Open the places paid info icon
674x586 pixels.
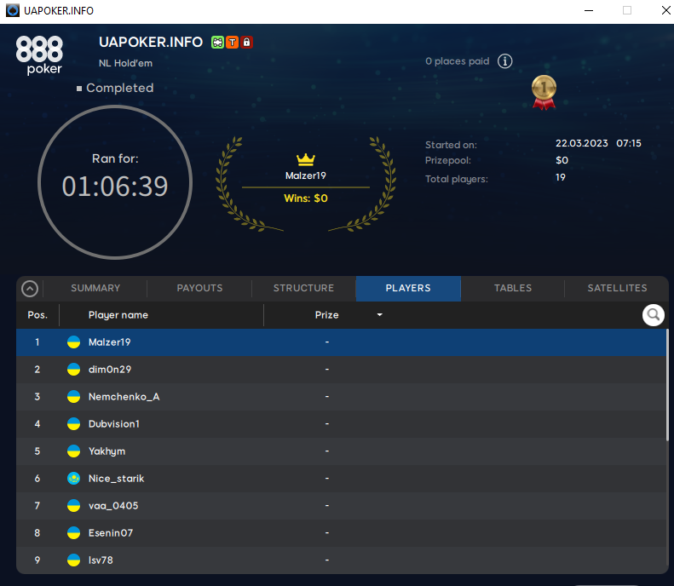coord(505,61)
